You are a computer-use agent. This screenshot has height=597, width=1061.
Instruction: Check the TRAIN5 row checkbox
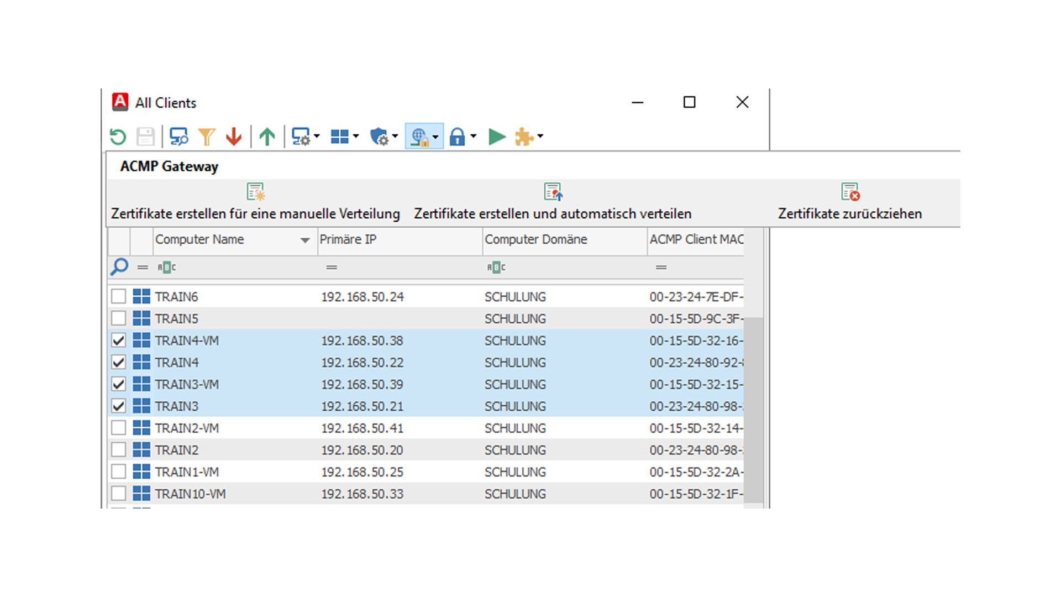click(x=118, y=318)
